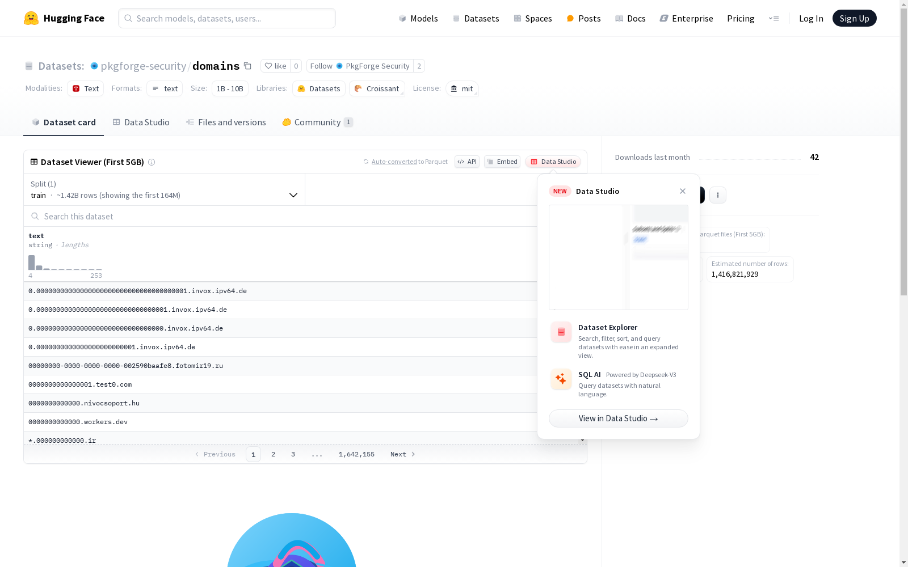Screen dimensions: 908x567
Task: Go to page 3 of the dataset
Action: coord(293,454)
